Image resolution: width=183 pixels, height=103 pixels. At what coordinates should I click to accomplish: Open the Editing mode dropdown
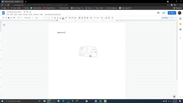pyautogui.click(x=168, y=18)
